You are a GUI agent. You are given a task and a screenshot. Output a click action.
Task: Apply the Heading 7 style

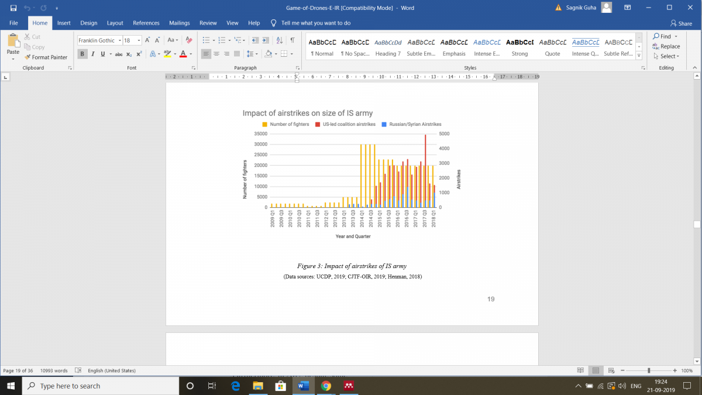(x=388, y=47)
